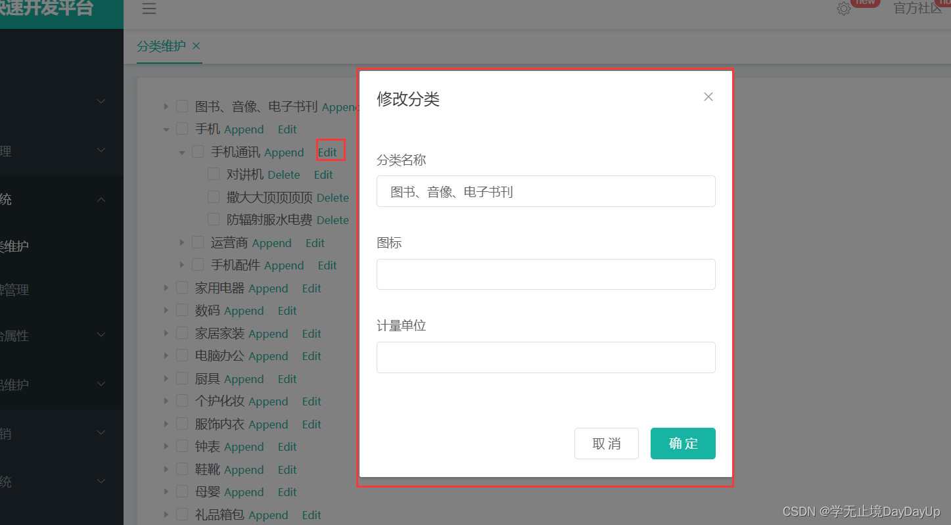Click the 计量单位 input field

click(x=545, y=357)
